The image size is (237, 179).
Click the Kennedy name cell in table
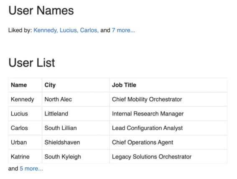coord(25,99)
